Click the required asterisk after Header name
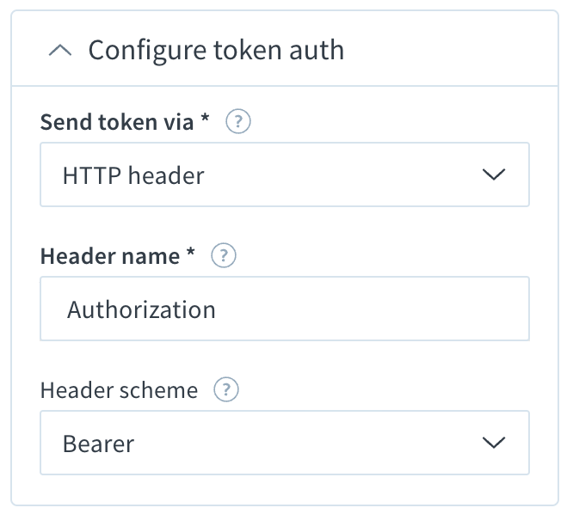Image resolution: width=573 pixels, height=514 pixels. pyautogui.click(x=191, y=252)
